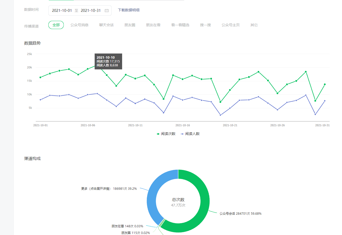Select 搜一搜 channel filter

[205, 25]
